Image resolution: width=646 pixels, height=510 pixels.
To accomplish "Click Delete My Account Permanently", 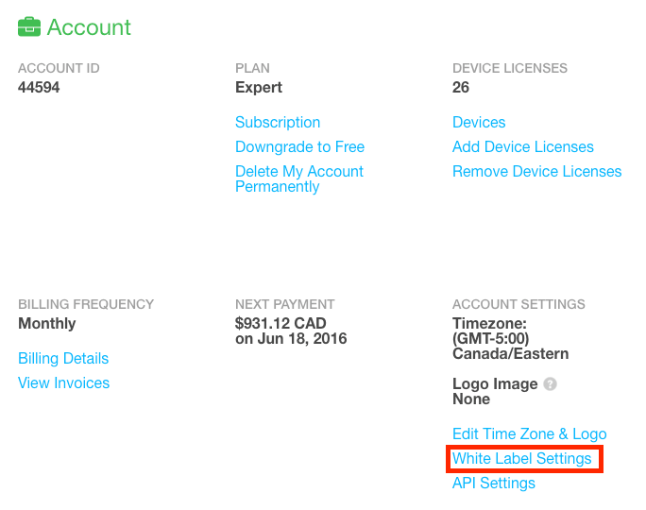I will (x=299, y=178).
